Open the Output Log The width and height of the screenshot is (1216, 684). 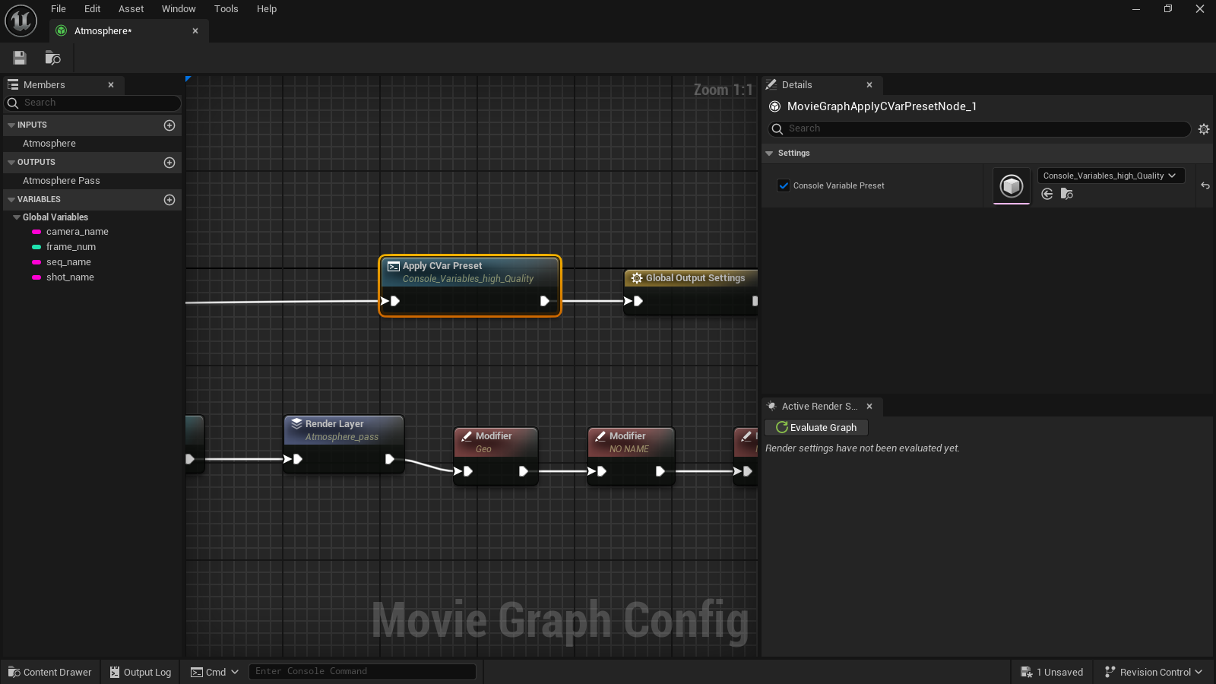141,672
